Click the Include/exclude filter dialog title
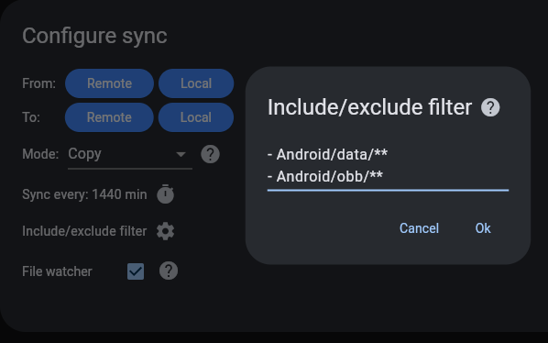The width and height of the screenshot is (548, 343). coord(369,107)
